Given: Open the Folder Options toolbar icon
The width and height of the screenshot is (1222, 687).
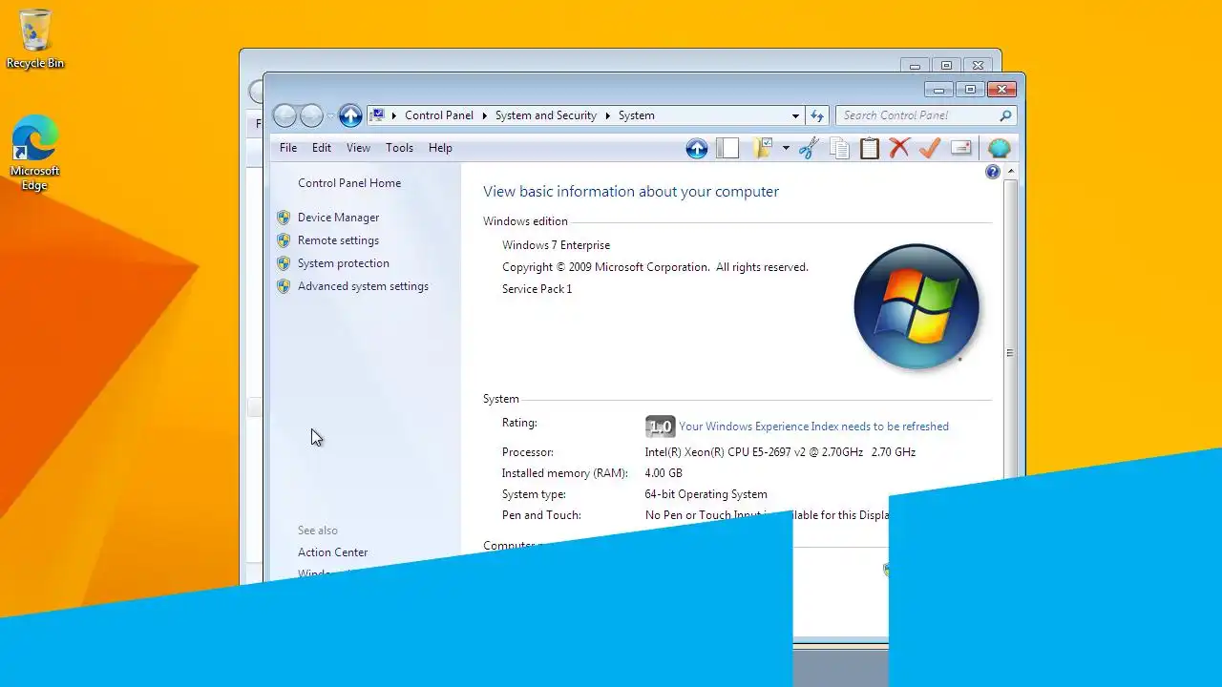Looking at the screenshot, I should pyautogui.click(x=762, y=148).
